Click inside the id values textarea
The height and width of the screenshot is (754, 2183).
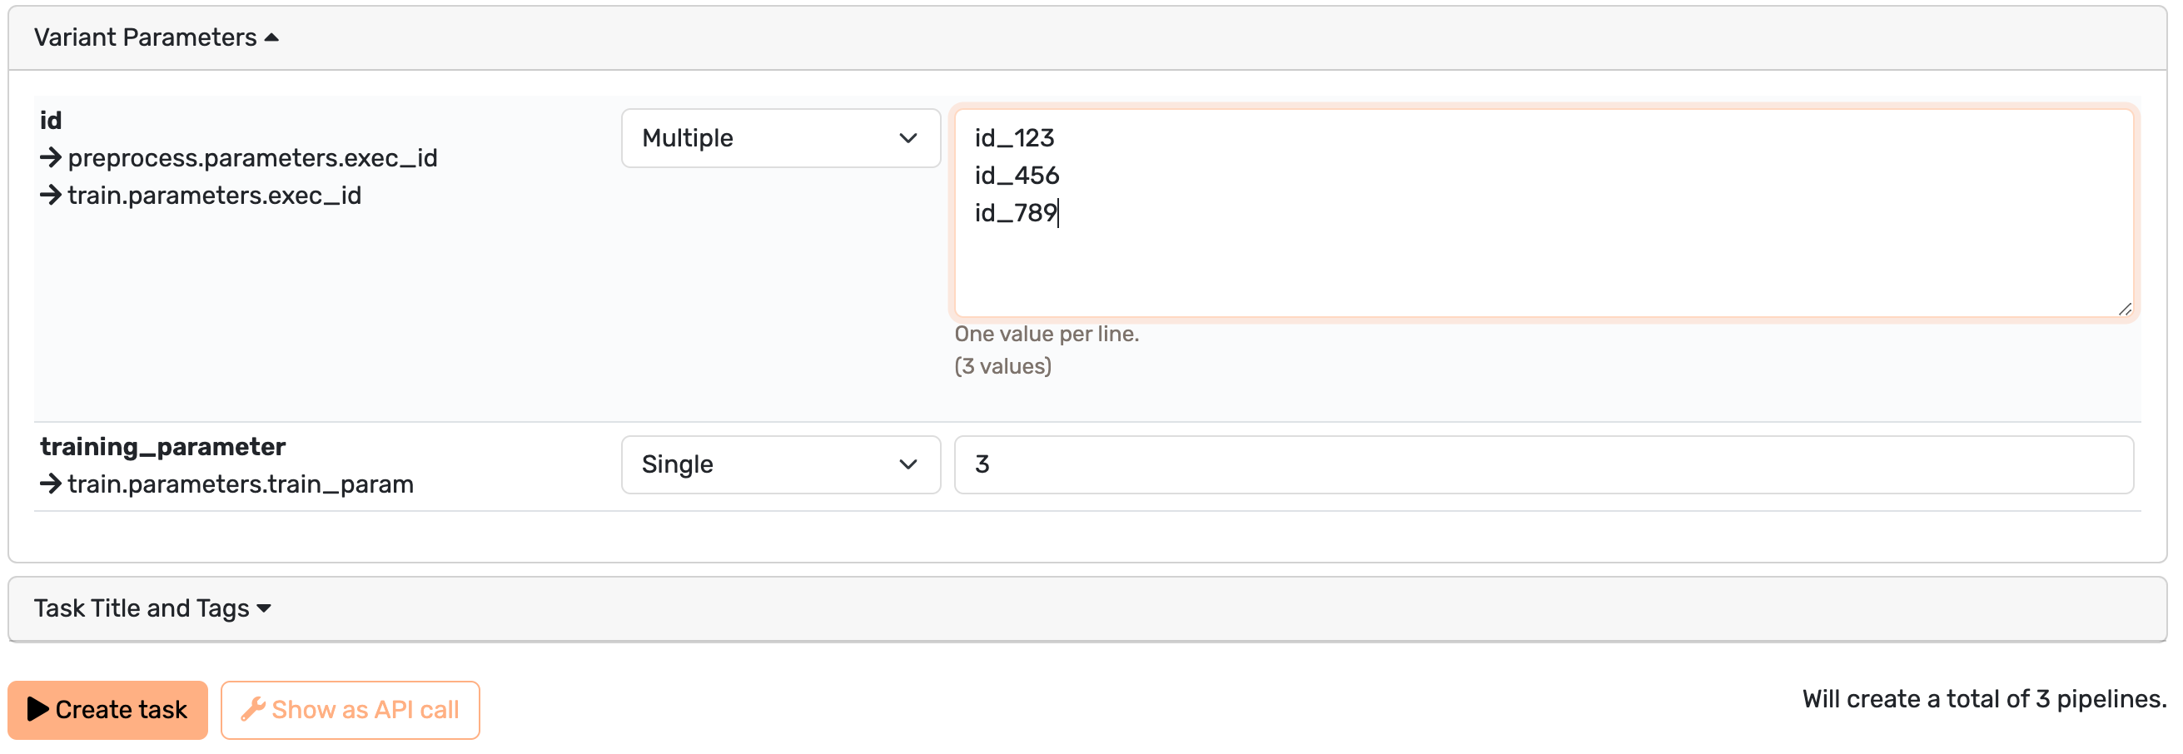1544,213
